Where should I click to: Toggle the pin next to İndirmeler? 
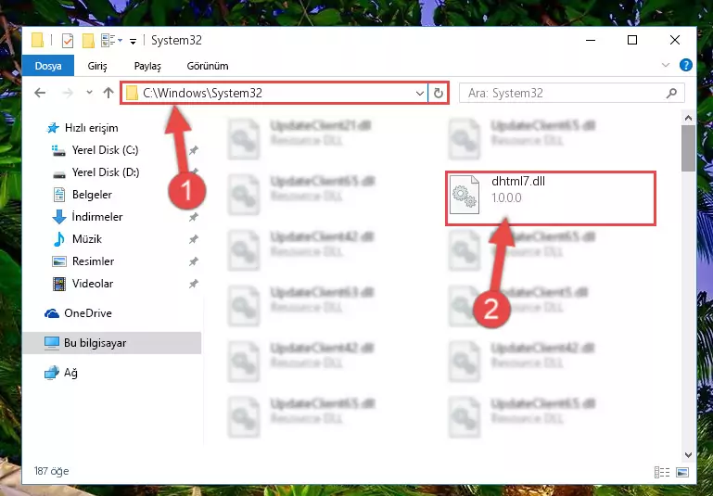tap(194, 217)
